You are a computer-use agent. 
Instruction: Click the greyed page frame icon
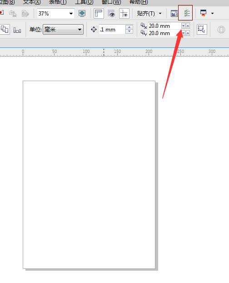click(x=221, y=30)
